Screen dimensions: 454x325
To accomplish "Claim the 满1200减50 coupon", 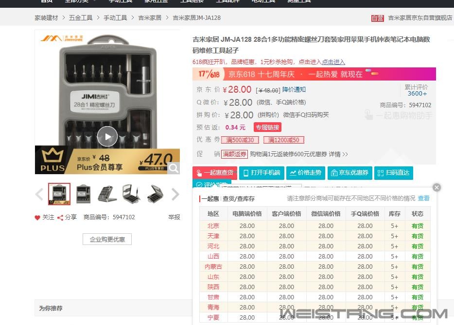I will coord(284,140).
